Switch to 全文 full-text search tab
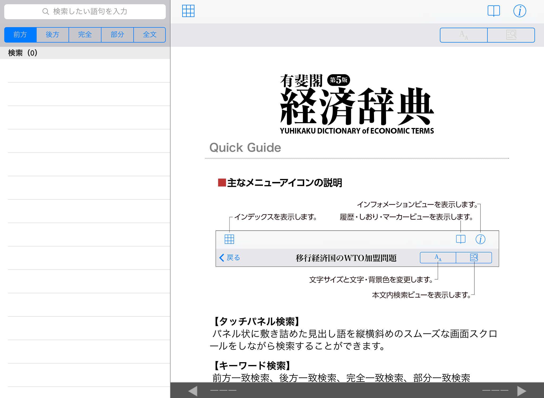Viewport: 544px width, 398px height. point(150,35)
